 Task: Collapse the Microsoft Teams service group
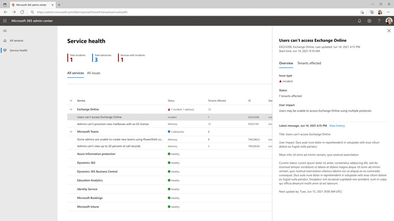point(71,132)
